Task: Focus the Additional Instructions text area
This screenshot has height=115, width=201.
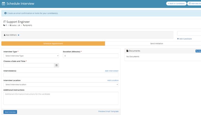Action: (x=61, y=98)
